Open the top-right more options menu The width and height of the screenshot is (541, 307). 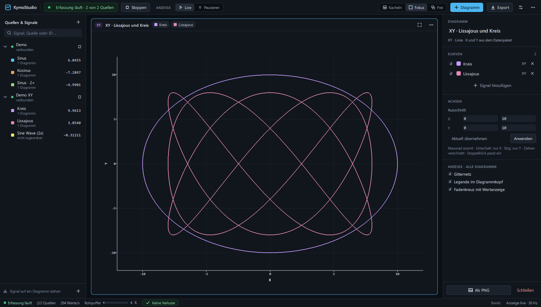533,7
